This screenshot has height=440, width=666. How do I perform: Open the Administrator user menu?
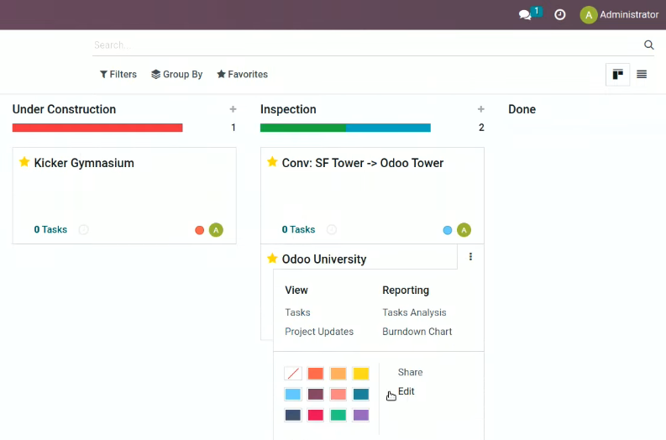point(619,15)
